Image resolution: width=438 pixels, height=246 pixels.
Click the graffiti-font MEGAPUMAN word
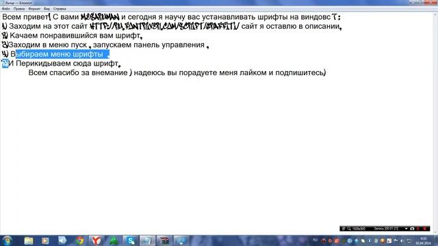pos(100,17)
